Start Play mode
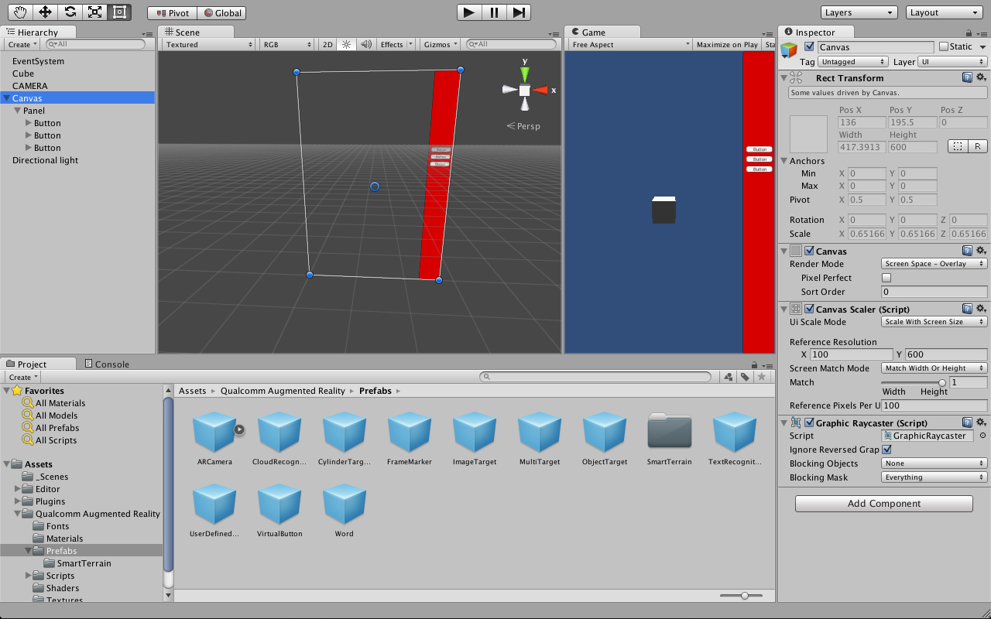This screenshot has width=991, height=619. 468,12
